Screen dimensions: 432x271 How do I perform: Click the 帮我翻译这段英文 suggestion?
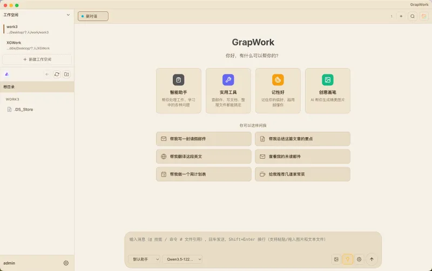pos(204,157)
